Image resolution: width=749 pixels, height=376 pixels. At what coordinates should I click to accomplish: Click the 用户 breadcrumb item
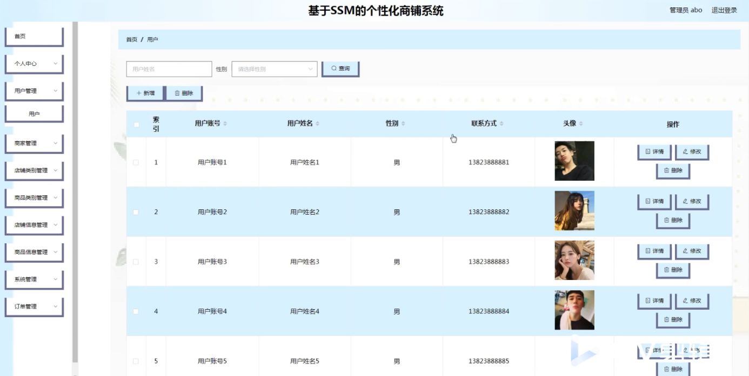click(152, 39)
